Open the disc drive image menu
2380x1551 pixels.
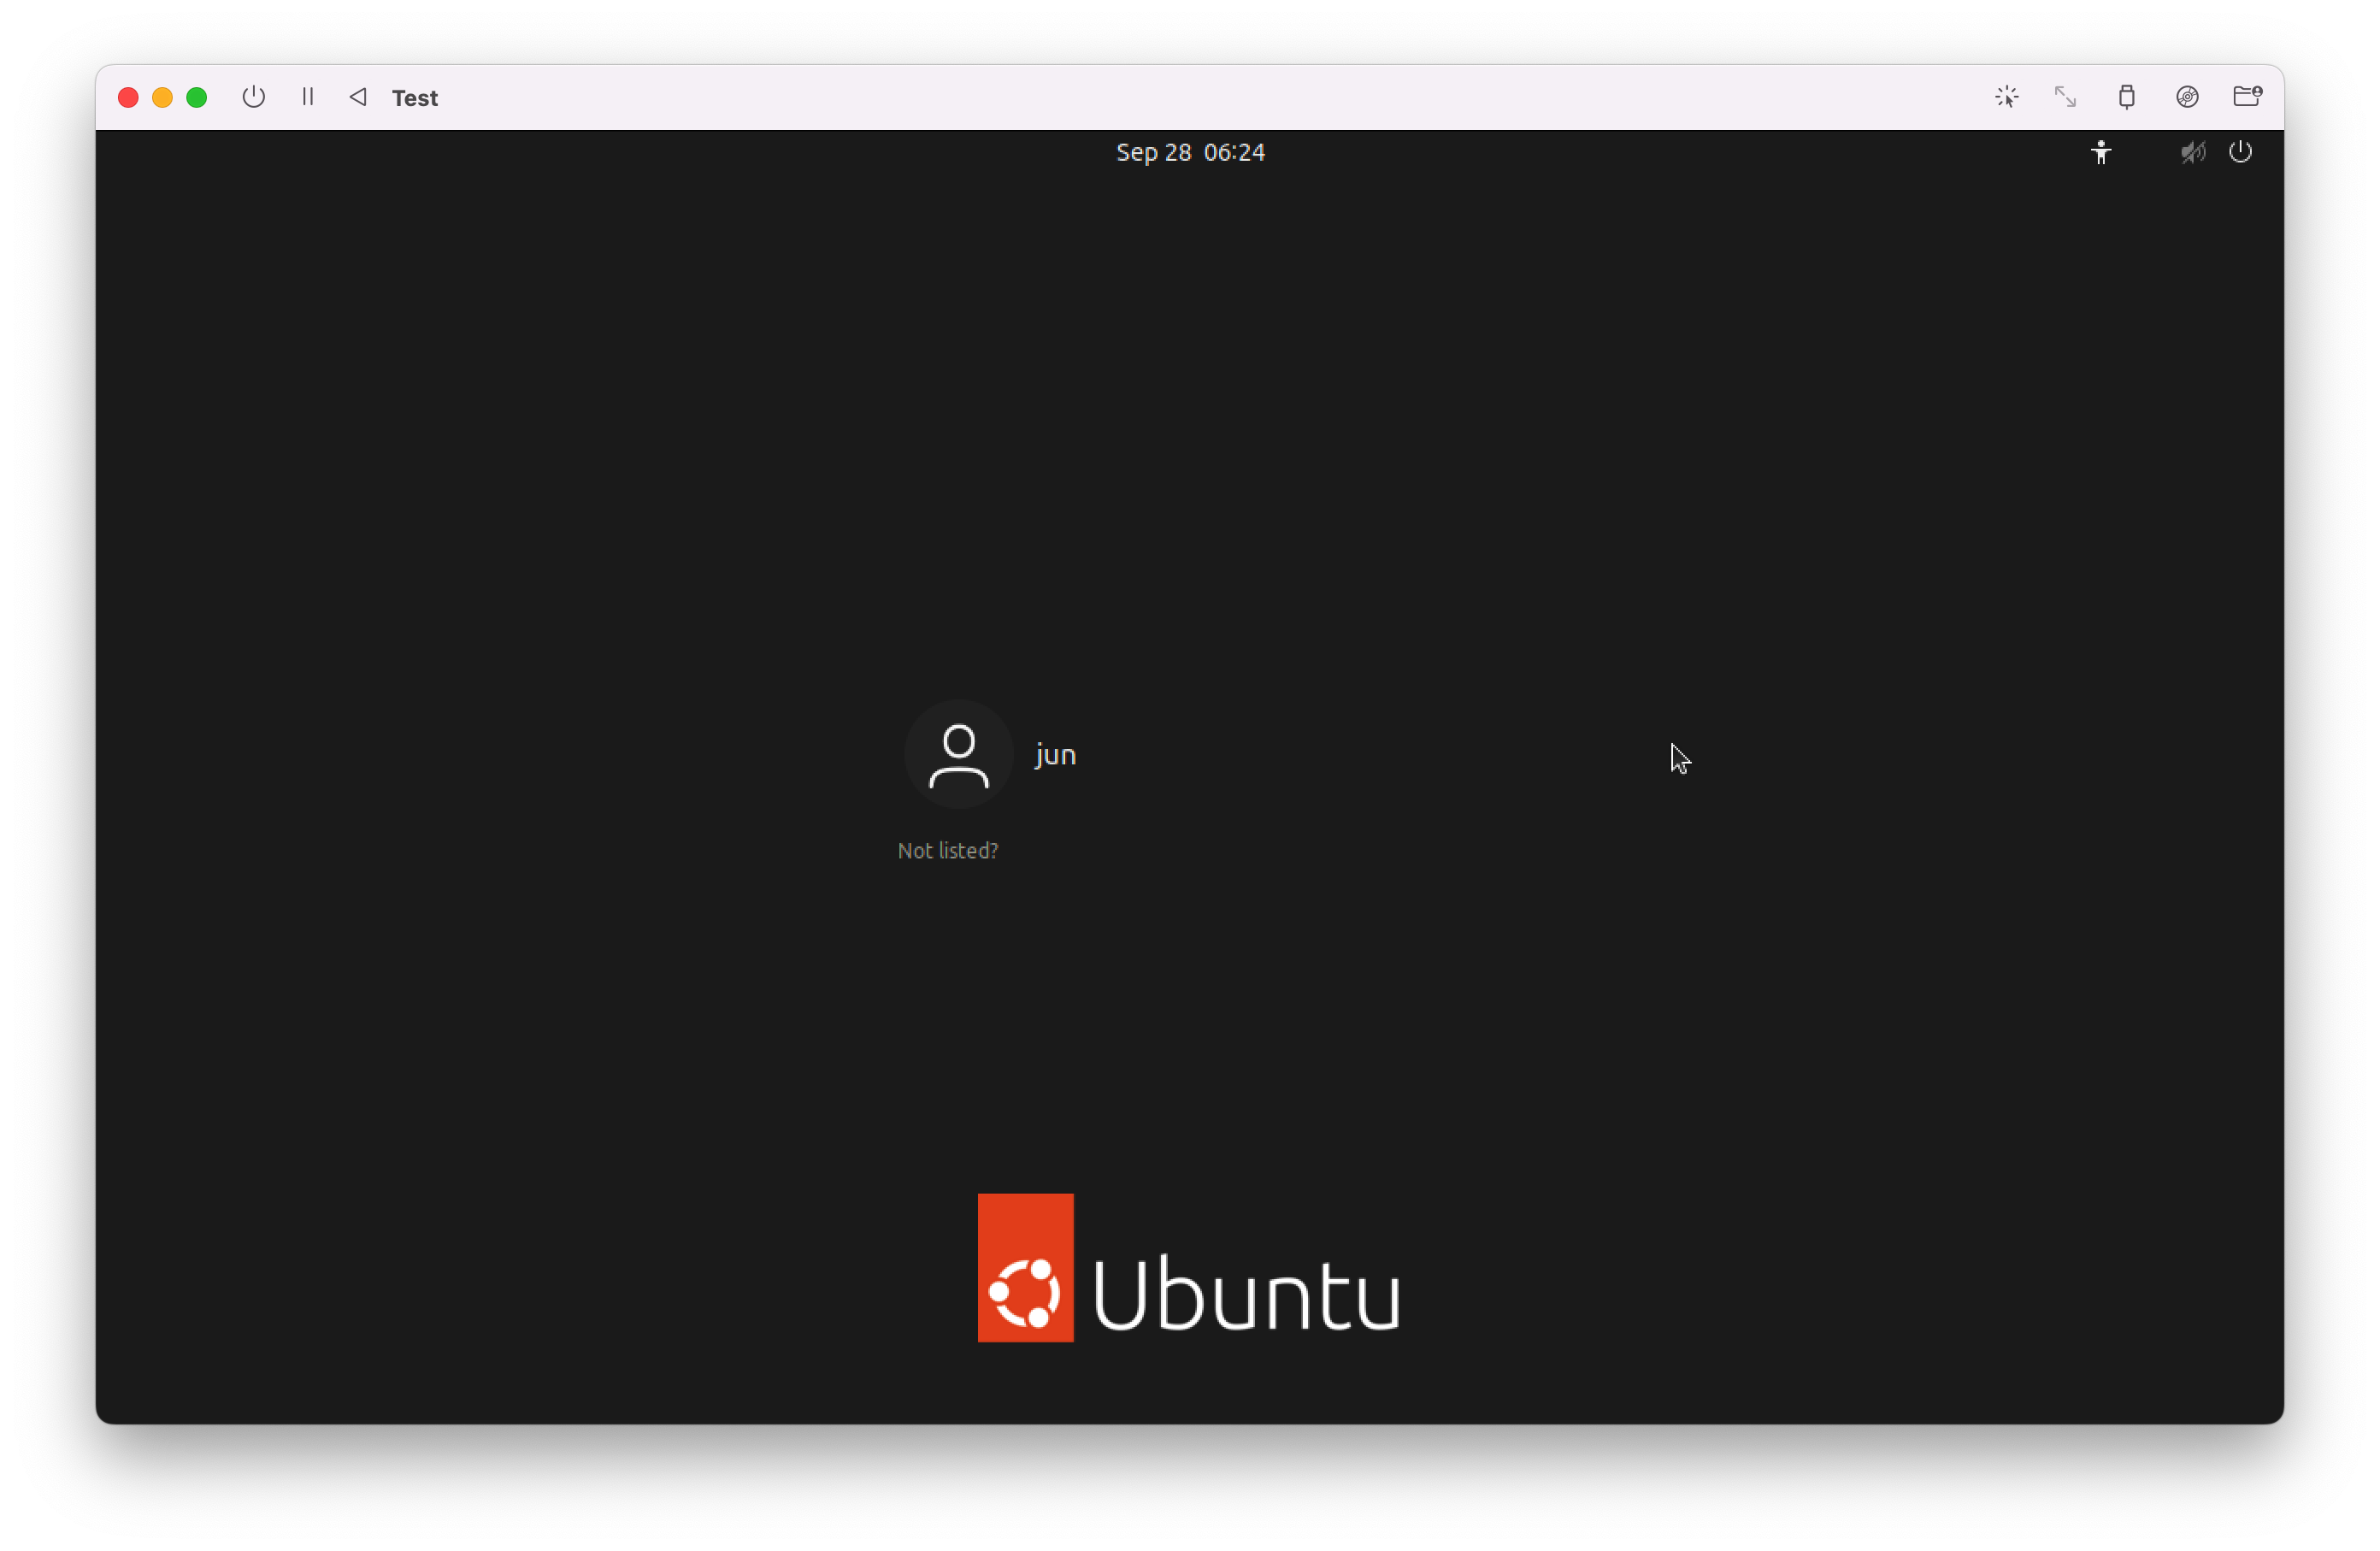(2187, 97)
